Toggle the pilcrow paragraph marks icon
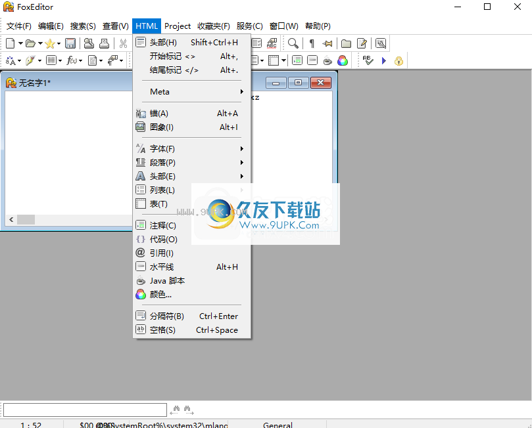Viewport: 532px width, 428px height. [312, 43]
